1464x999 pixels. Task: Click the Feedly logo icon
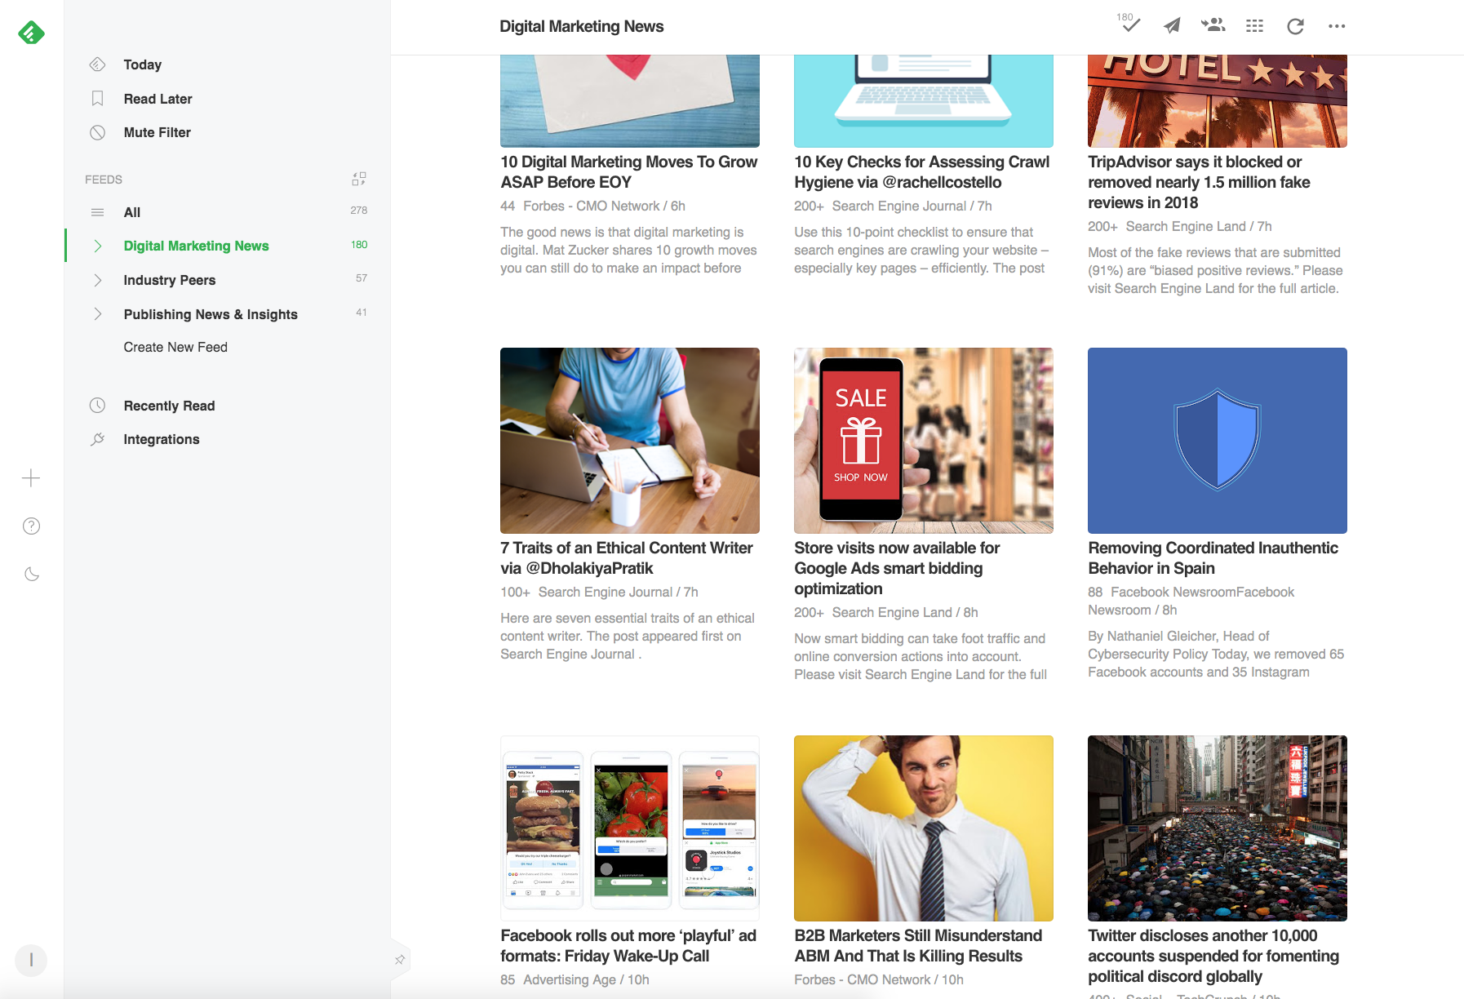31,33
